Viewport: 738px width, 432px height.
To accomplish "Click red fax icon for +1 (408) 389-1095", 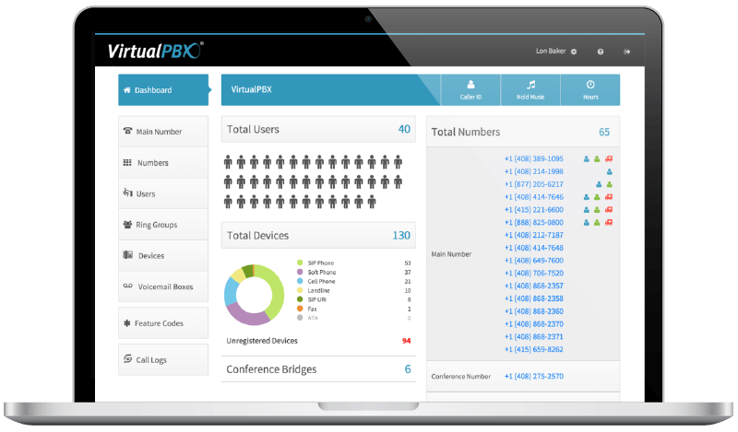I will click(x=610, y=158).
